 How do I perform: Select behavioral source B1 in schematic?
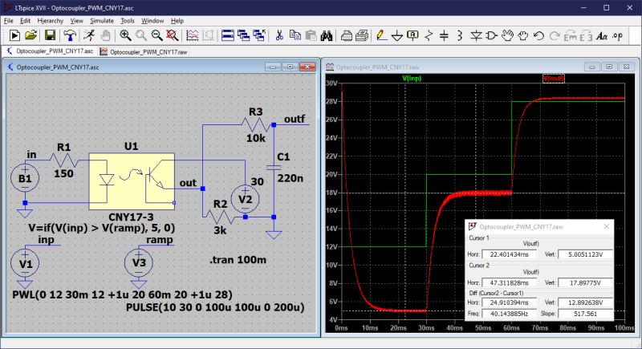pos(25,178)
